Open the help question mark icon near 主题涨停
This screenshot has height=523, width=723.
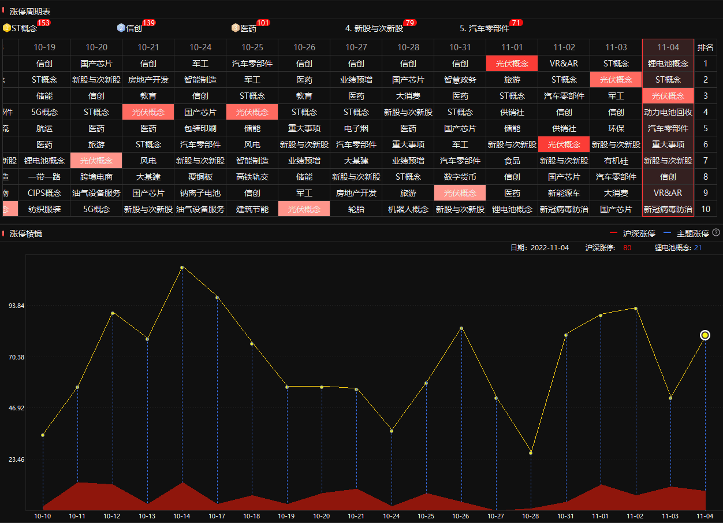pos(716,233)
